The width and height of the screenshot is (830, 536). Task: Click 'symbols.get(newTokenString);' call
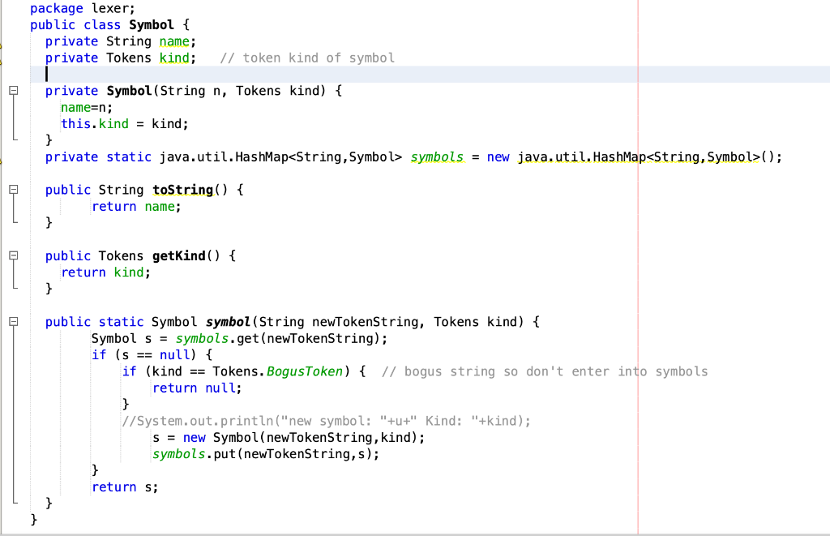click(281, 338)
